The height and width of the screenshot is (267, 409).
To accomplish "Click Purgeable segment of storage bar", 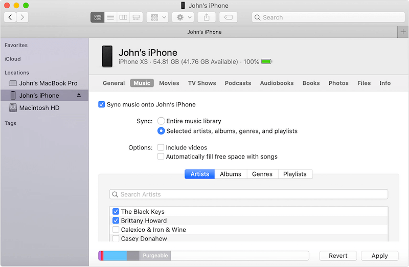I will [155, 256].
